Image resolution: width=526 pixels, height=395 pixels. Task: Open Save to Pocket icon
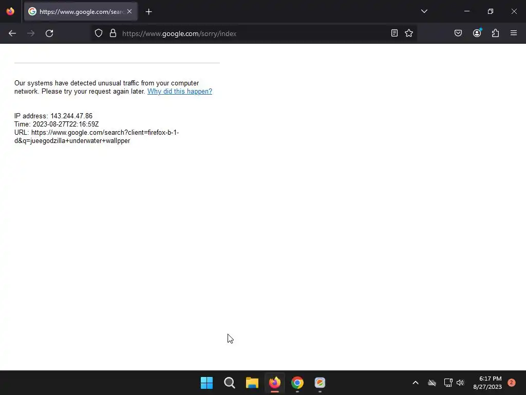458,33
